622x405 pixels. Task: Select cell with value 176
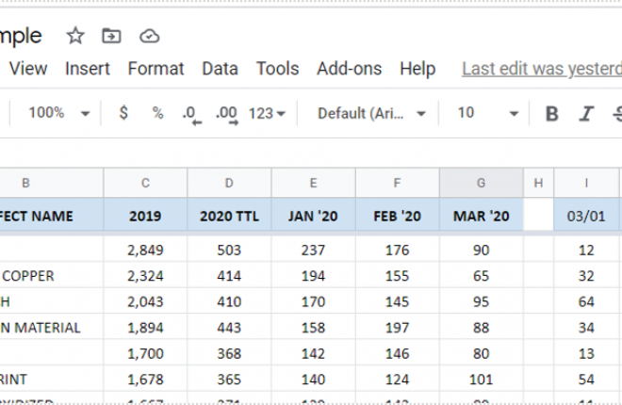pos(397,250)
